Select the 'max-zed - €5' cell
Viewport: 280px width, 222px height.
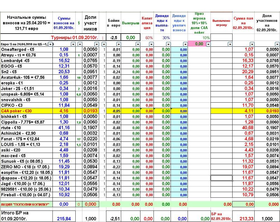(x=27, y=156)
